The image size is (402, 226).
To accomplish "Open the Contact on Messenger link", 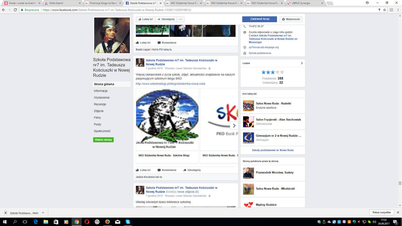I will click(x=273, y=39).
